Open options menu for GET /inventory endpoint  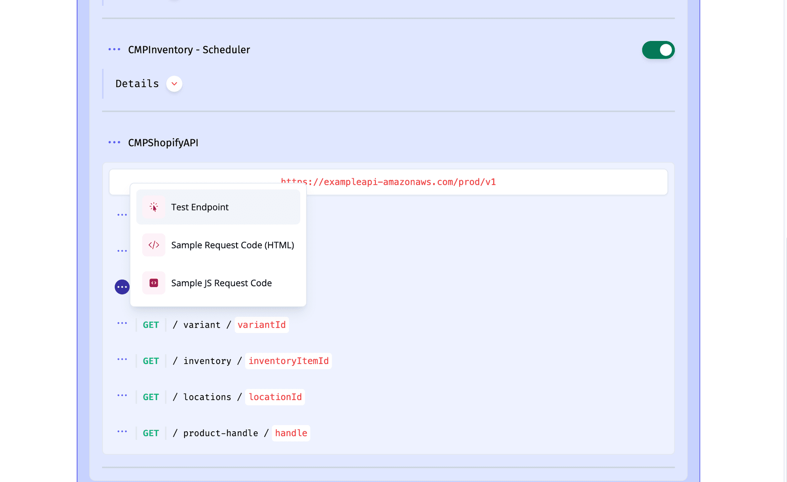[122, 360]
